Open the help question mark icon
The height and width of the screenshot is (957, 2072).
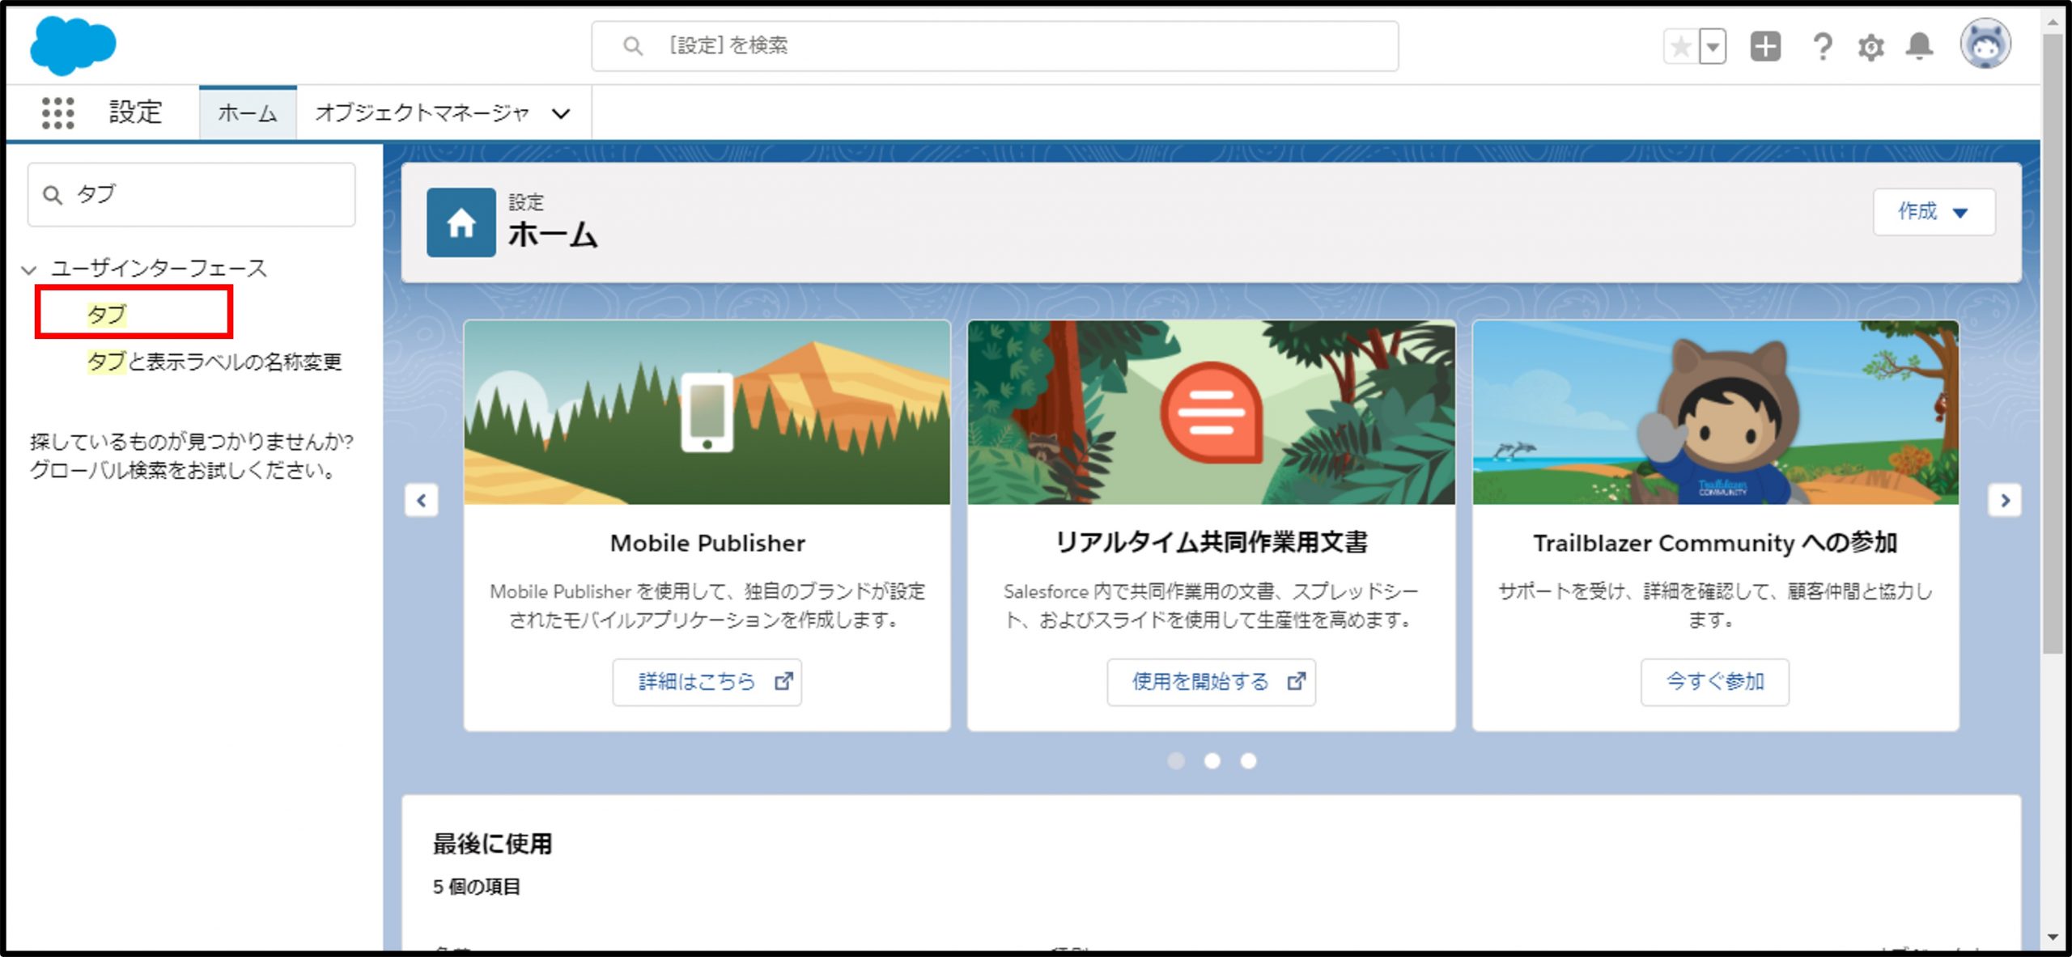(1821, 46)
